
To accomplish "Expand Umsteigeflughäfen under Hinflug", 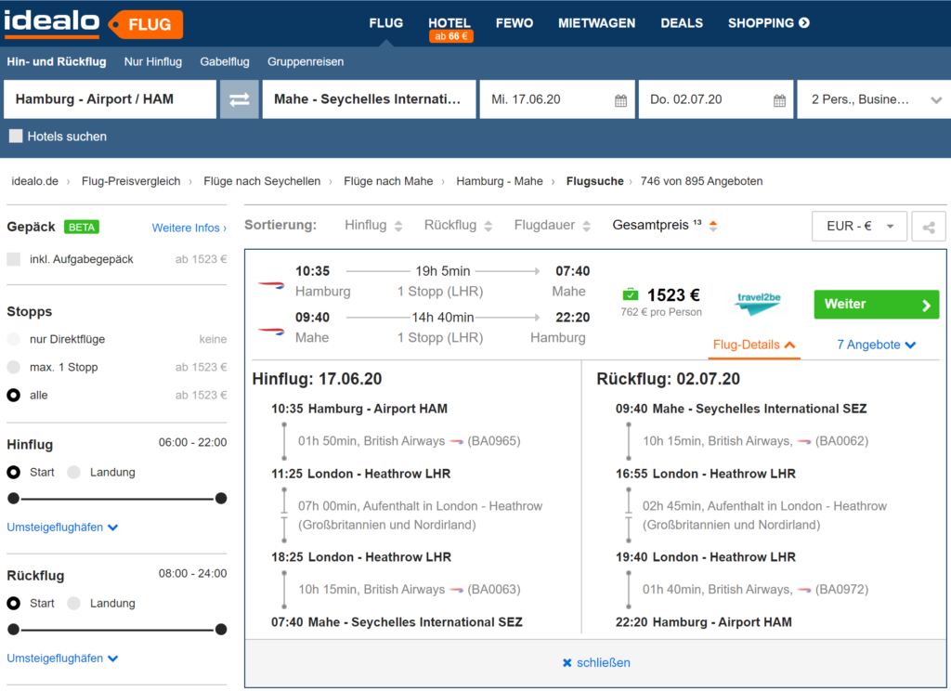I will [62, 528].
